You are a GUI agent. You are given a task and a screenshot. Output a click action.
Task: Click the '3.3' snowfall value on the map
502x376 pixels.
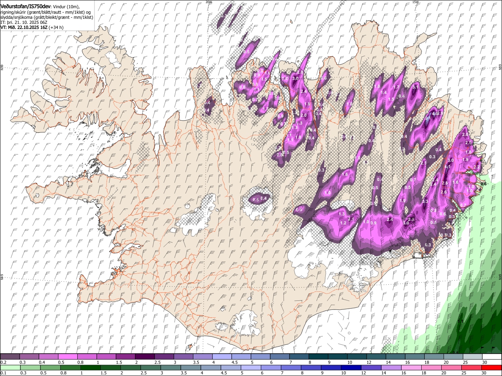(x=425, y=201)
